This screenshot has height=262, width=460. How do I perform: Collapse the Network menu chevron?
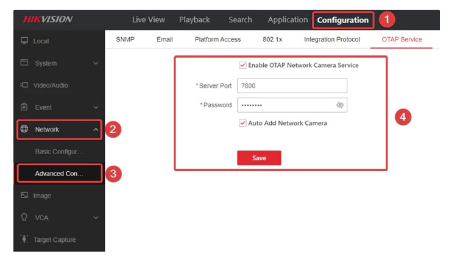(x=96, y=129)
